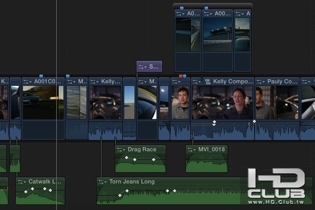Select the connected A0 racetrack thumbnail
The image size is (315, 210).
tap(188, 34)
